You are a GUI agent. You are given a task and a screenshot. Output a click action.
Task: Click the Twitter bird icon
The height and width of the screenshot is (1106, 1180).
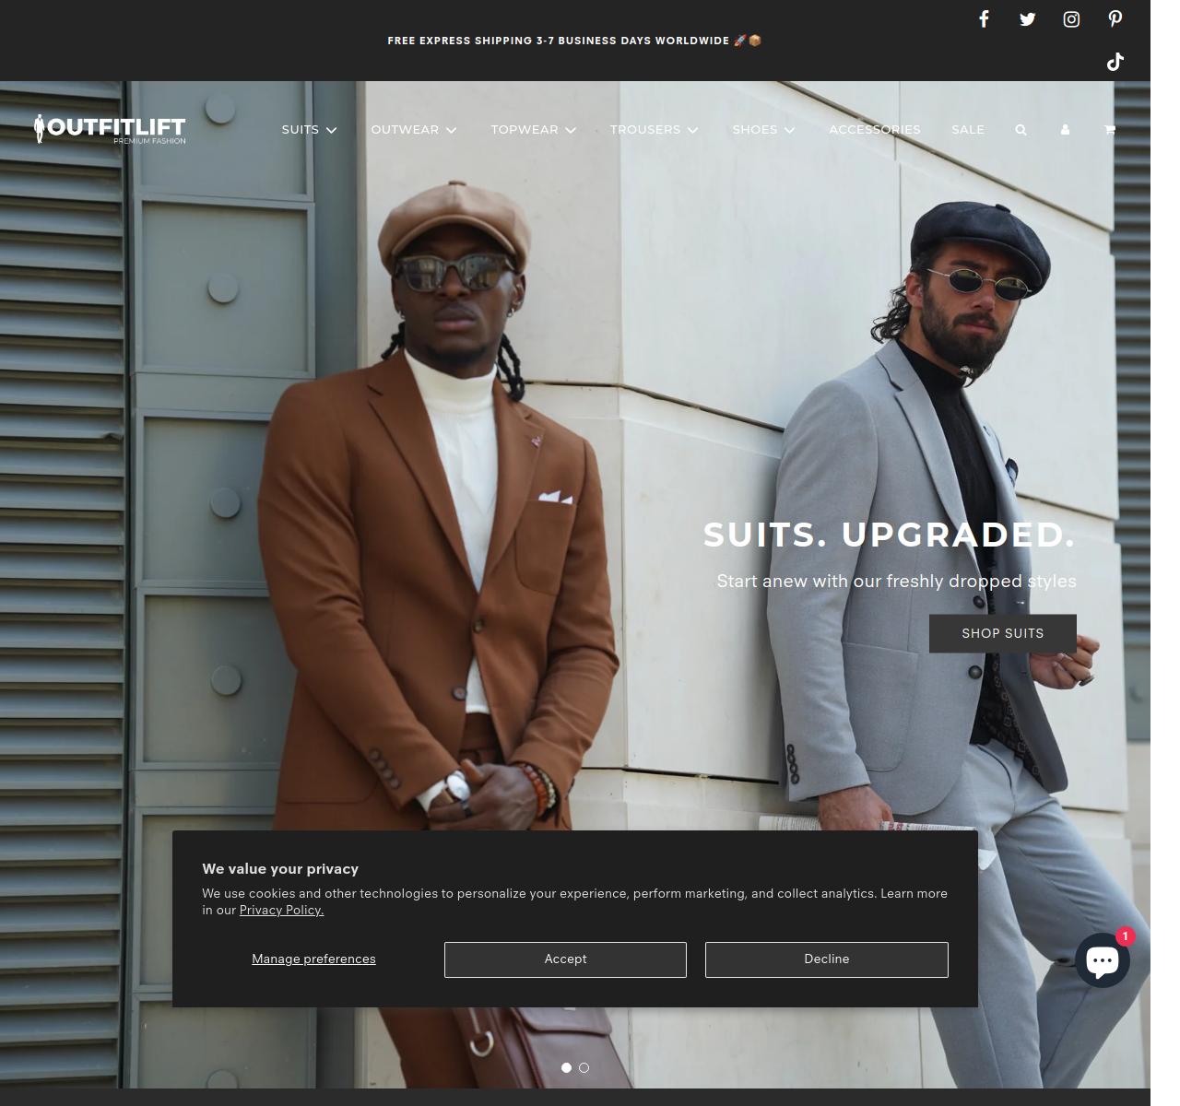click(x=1027, y=19)
